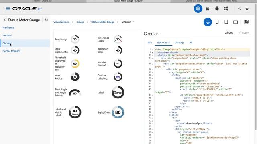Collapse the table tag at line 51
Viewport: 257px width, 144px height.
coord(153,115)
